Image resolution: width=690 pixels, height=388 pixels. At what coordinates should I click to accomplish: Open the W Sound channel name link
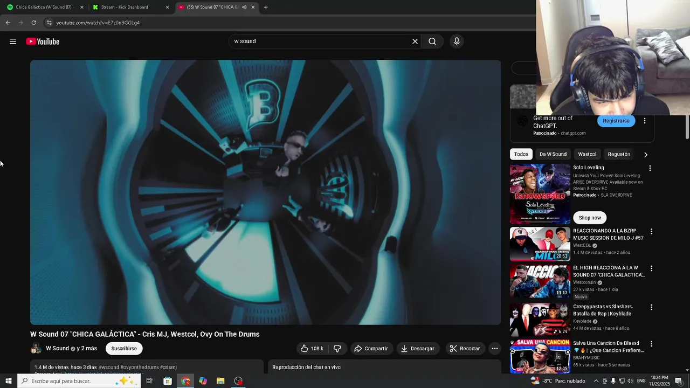[x=57, y=349]
